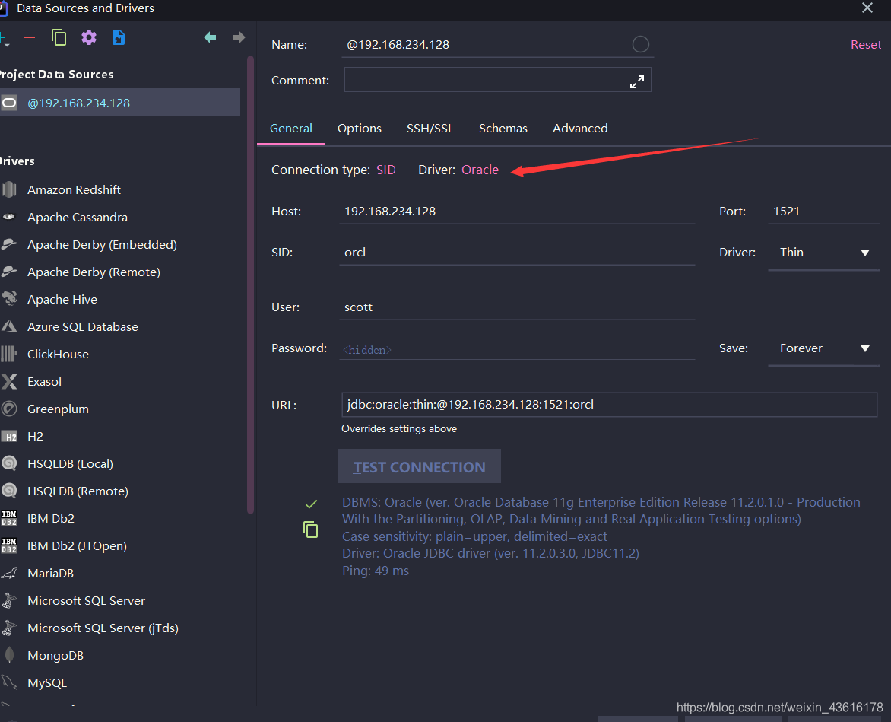Viewport: 891px width, 722px height.
Task: Click the Port field showing 1521
Action: point(824,211)
